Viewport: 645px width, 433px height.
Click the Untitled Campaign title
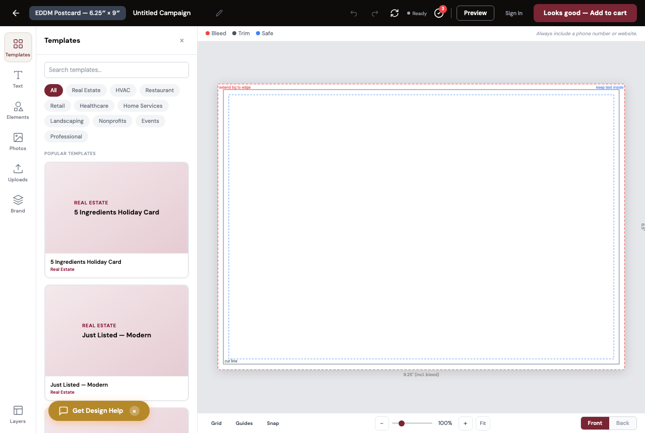point(162,13)
